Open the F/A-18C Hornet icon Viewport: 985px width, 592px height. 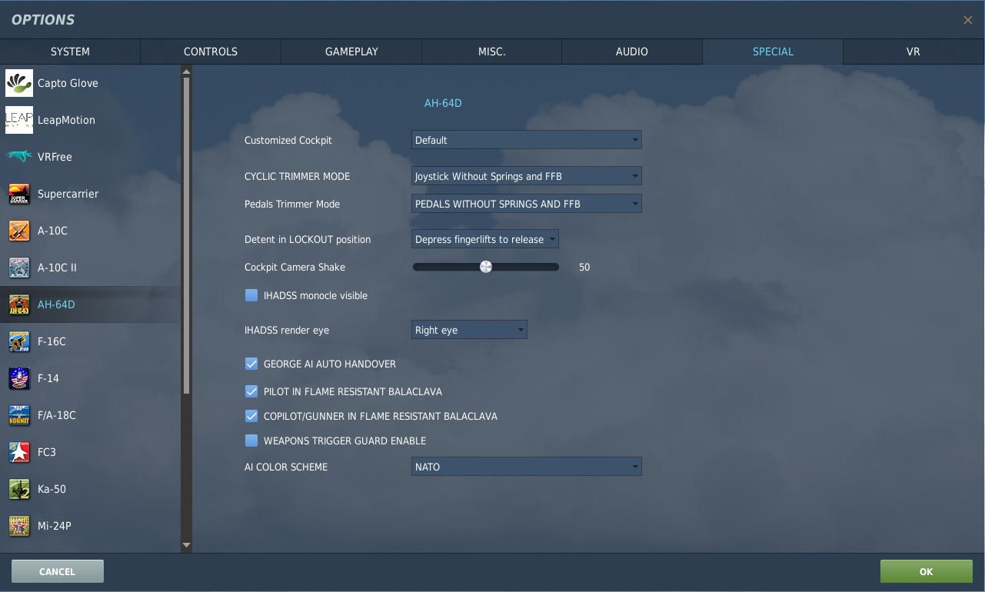pyautogui.click(x=19, y=415)
